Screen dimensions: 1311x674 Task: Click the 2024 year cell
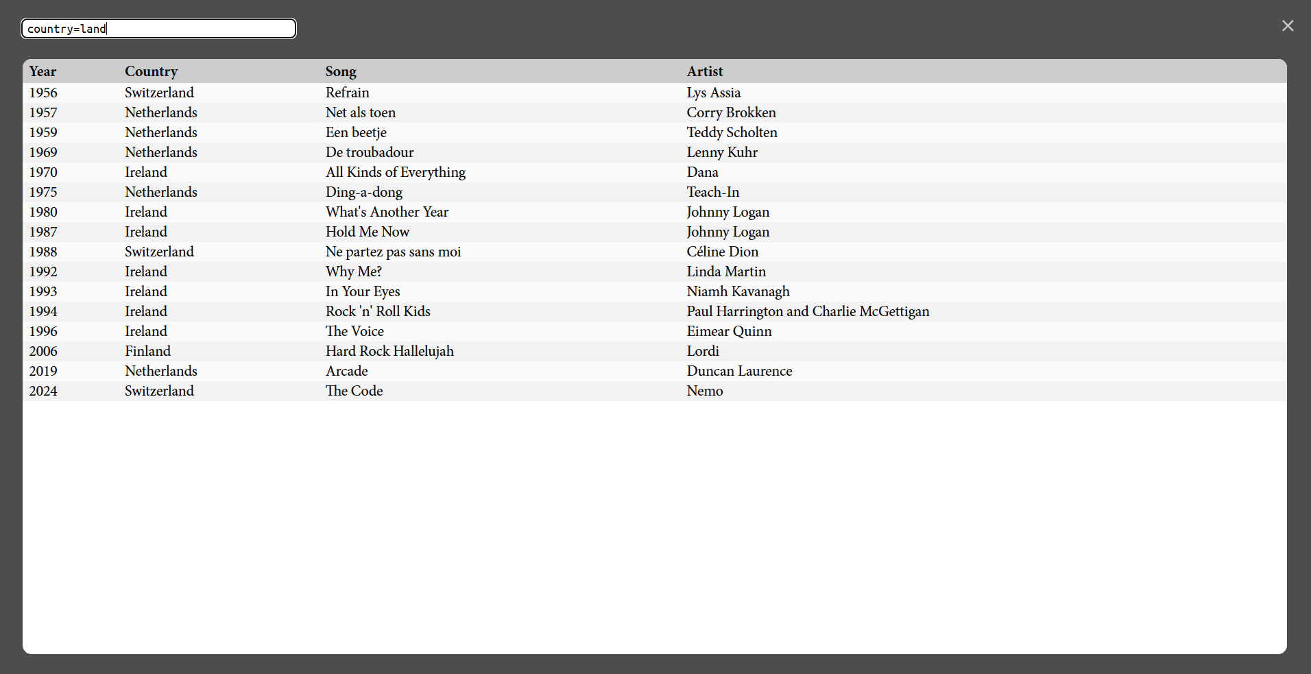[x=43, y=391]
